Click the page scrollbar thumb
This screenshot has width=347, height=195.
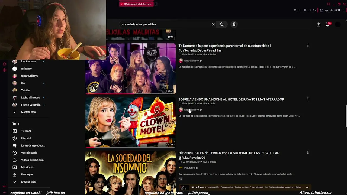(x=346, y=116)
